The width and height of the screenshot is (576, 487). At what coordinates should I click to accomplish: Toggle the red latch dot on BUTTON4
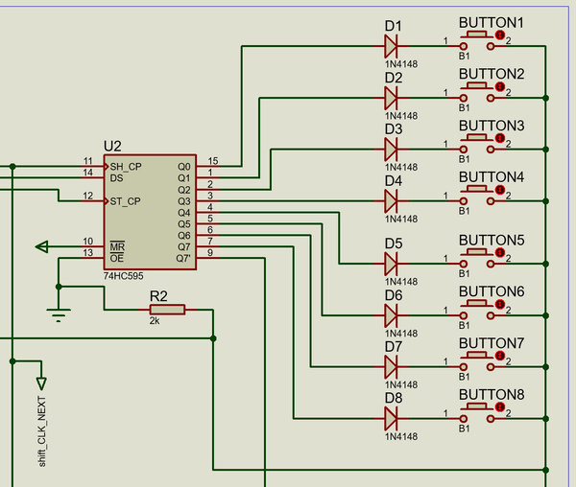(500, 190)
